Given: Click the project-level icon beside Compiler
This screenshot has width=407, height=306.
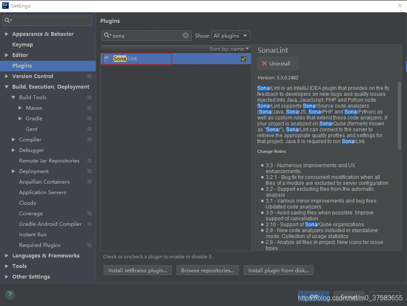Looking at the screenshot, I should coord(89,140).
